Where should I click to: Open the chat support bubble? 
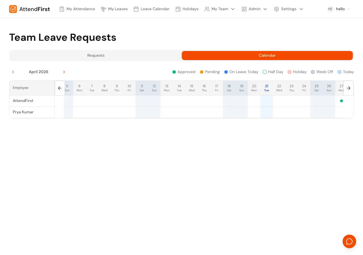click(x=349, y=241)
